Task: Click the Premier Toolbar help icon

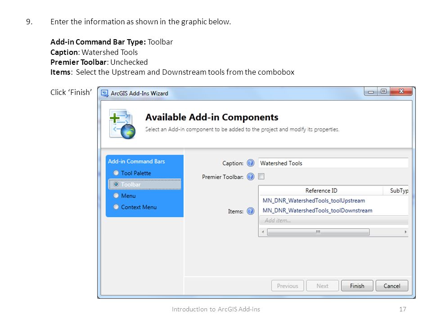Action: tap(251, 176)
